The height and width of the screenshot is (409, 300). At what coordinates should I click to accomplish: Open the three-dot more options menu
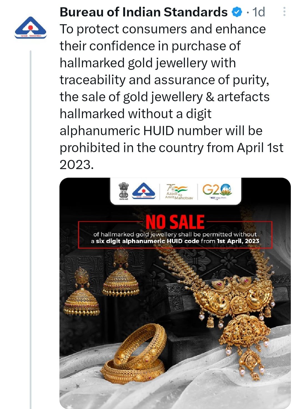click(284, 12)
